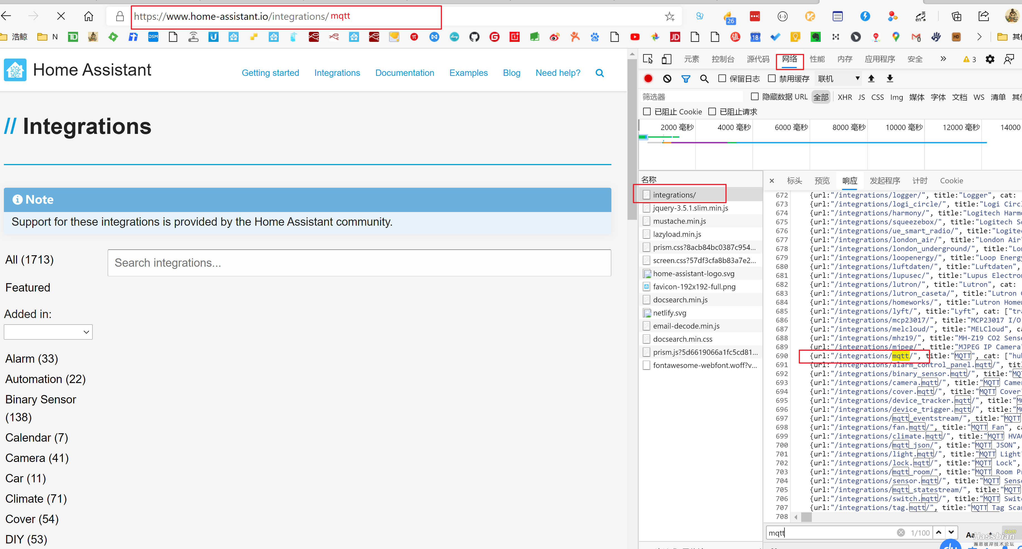1022x549 pixels.
Task: Enable the 保留日志 checkbox
Action: pos(722,79)
